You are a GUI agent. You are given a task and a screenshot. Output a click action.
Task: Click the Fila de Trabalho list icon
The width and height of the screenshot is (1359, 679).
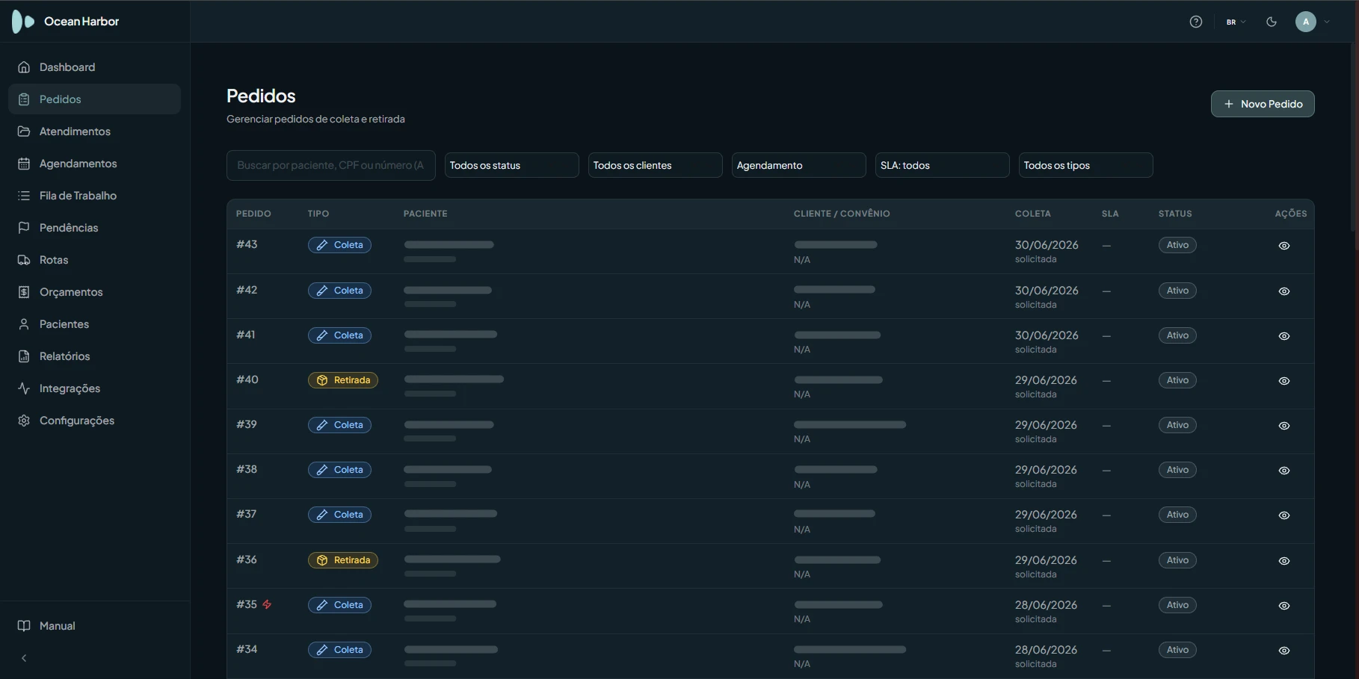coord(24,196)
